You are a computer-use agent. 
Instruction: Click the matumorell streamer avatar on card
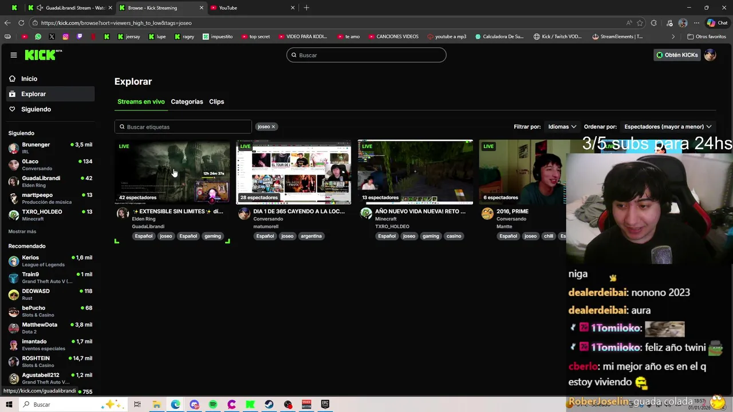click(x=244, y=213)
